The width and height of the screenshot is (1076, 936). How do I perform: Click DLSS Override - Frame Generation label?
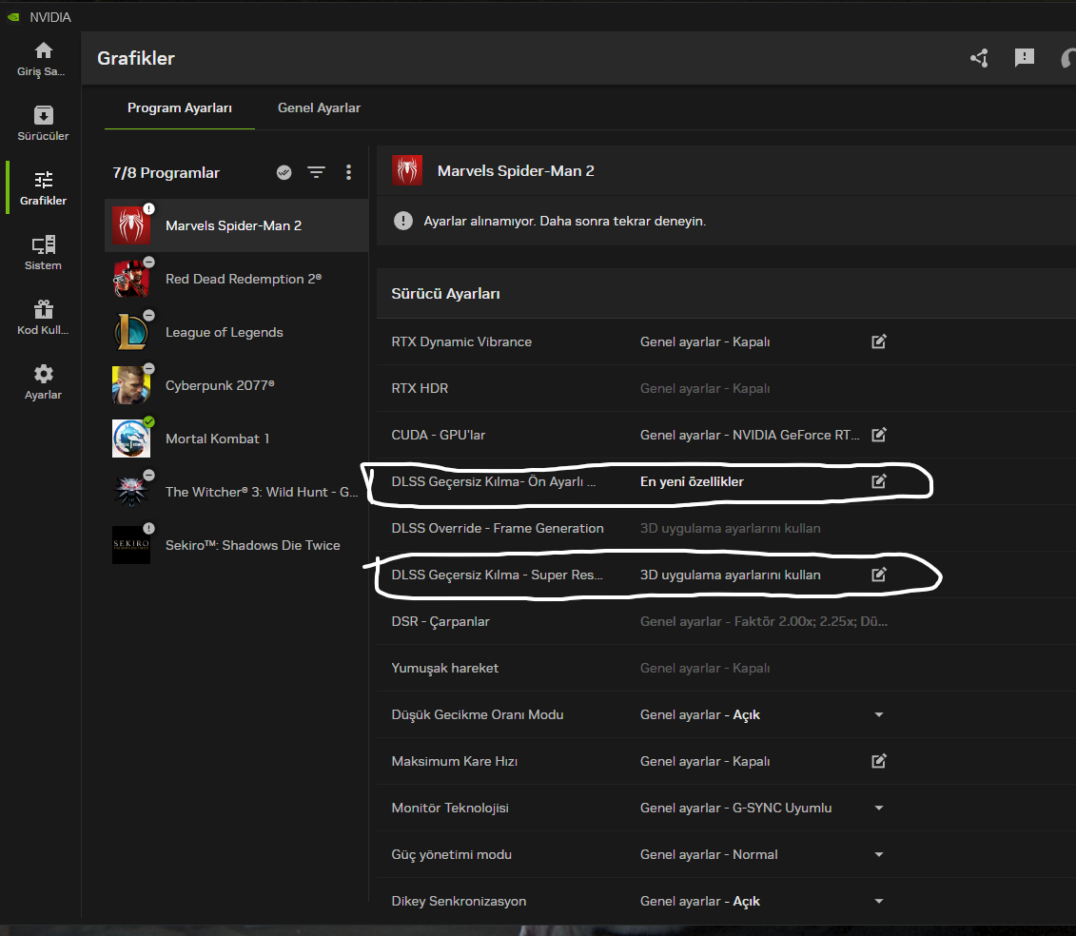(498, 528)
